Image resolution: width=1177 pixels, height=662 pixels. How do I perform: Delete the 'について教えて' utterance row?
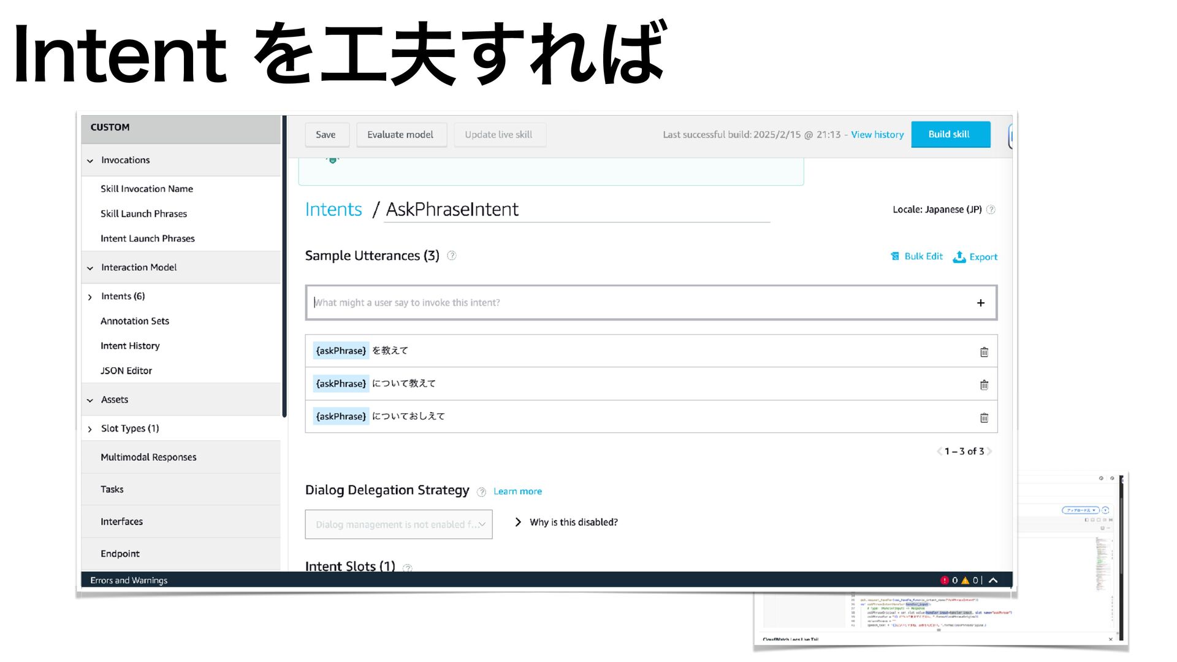984,385
